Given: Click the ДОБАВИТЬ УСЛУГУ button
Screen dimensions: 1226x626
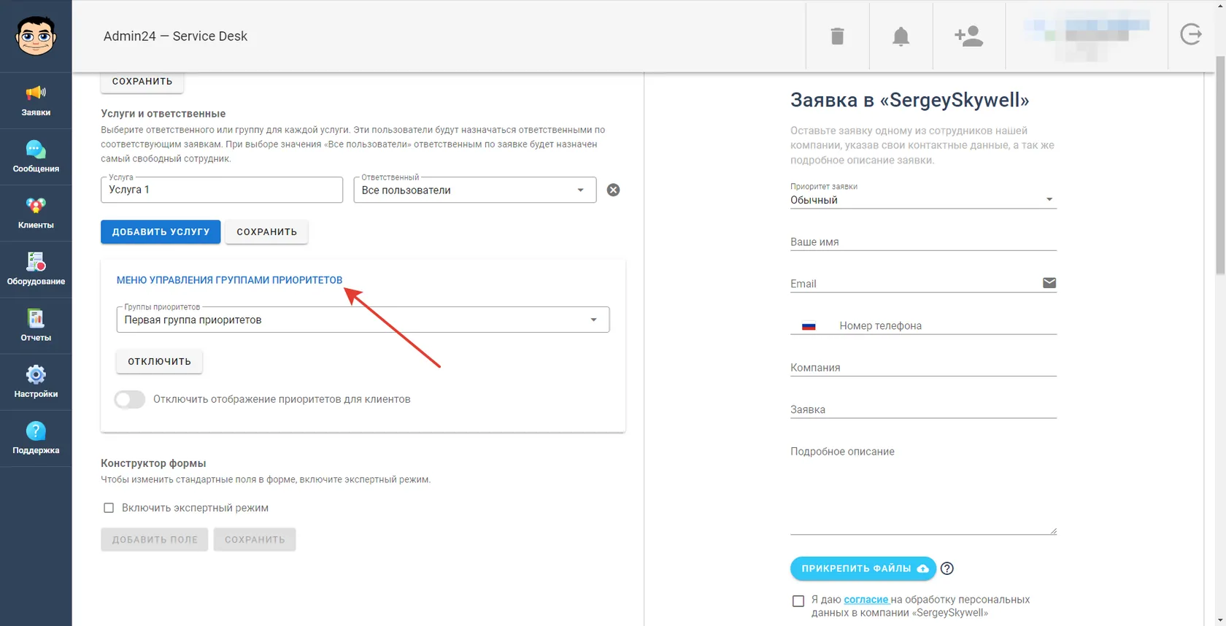Looking at the screenshot, I should point(161,232).
